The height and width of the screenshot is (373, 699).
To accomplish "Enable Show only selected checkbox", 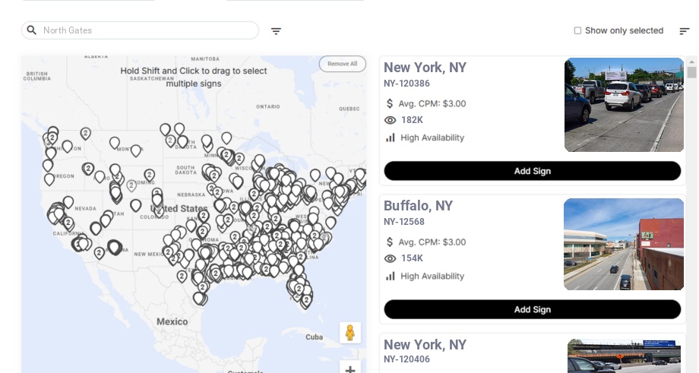I will 577,30.
